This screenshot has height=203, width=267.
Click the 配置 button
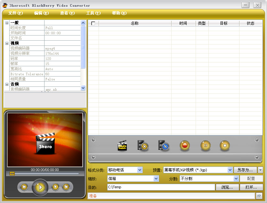(x=251, y=178)
